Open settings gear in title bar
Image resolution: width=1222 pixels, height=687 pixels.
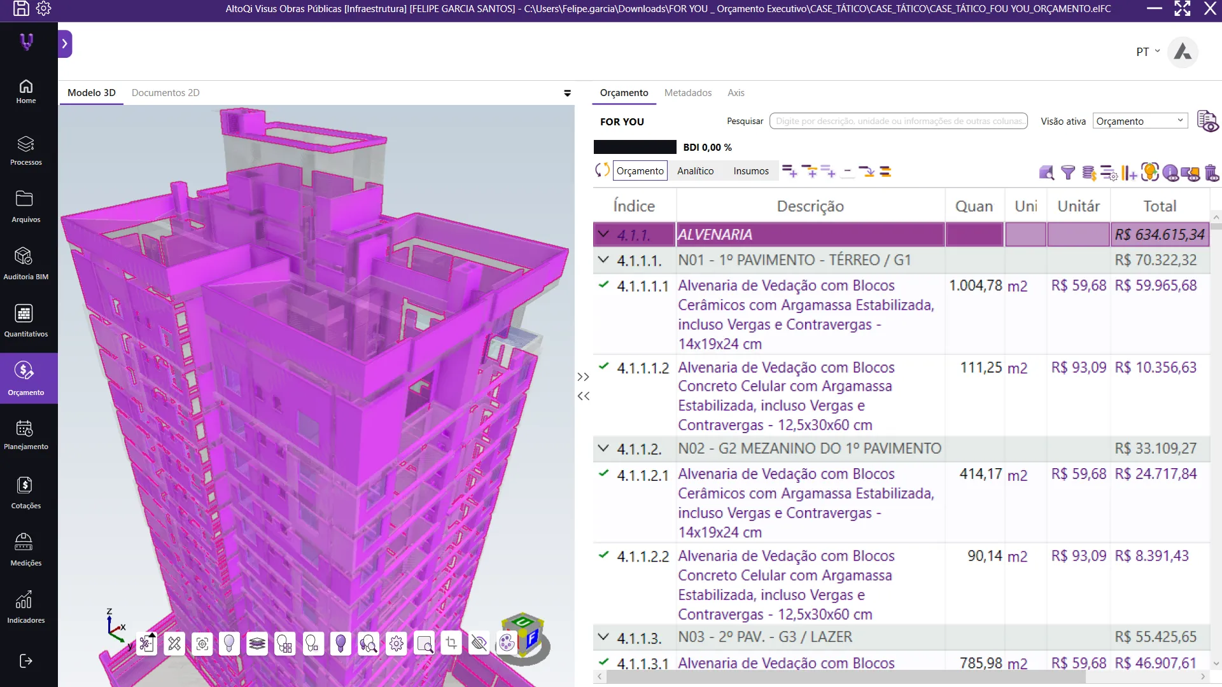tap(44, 8)
